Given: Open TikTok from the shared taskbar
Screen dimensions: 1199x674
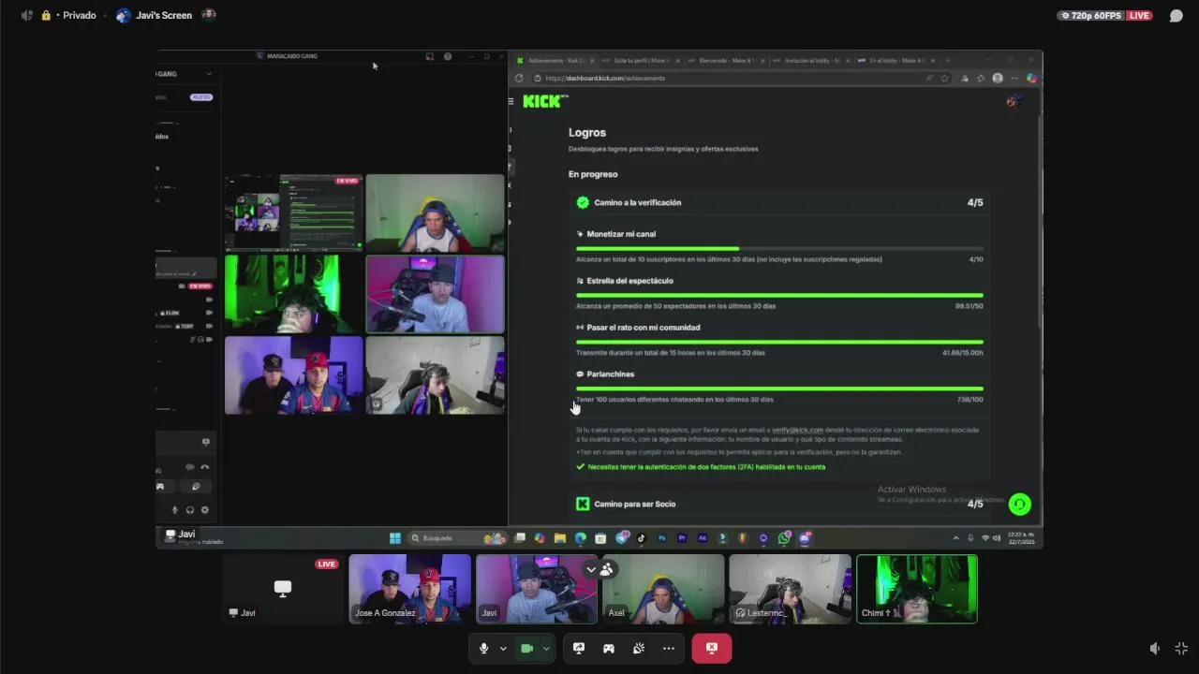Looking at the screenshot, I should [642, 538].
